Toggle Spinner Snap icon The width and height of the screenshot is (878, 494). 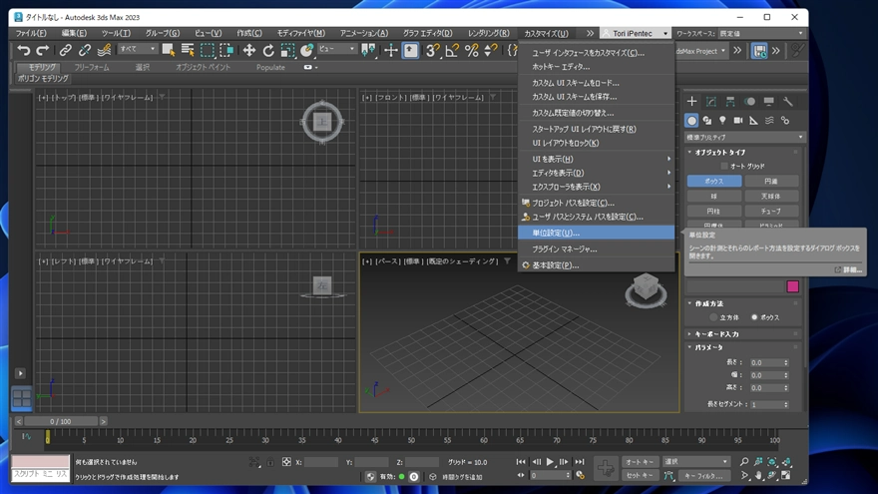pos(491,51)
